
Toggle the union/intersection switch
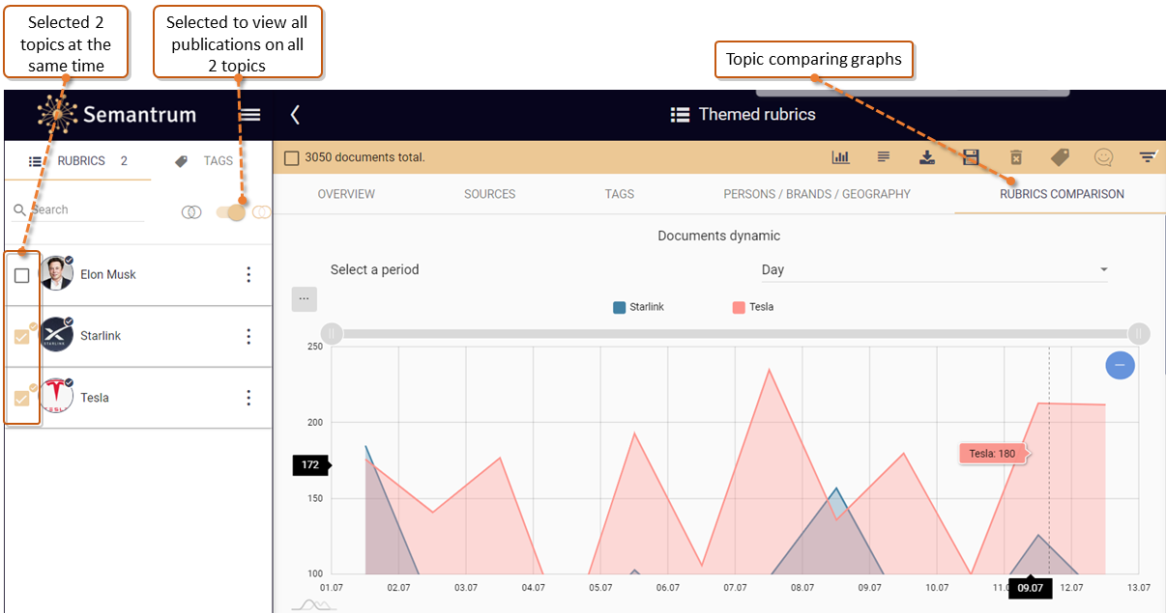tap(230, 211)
